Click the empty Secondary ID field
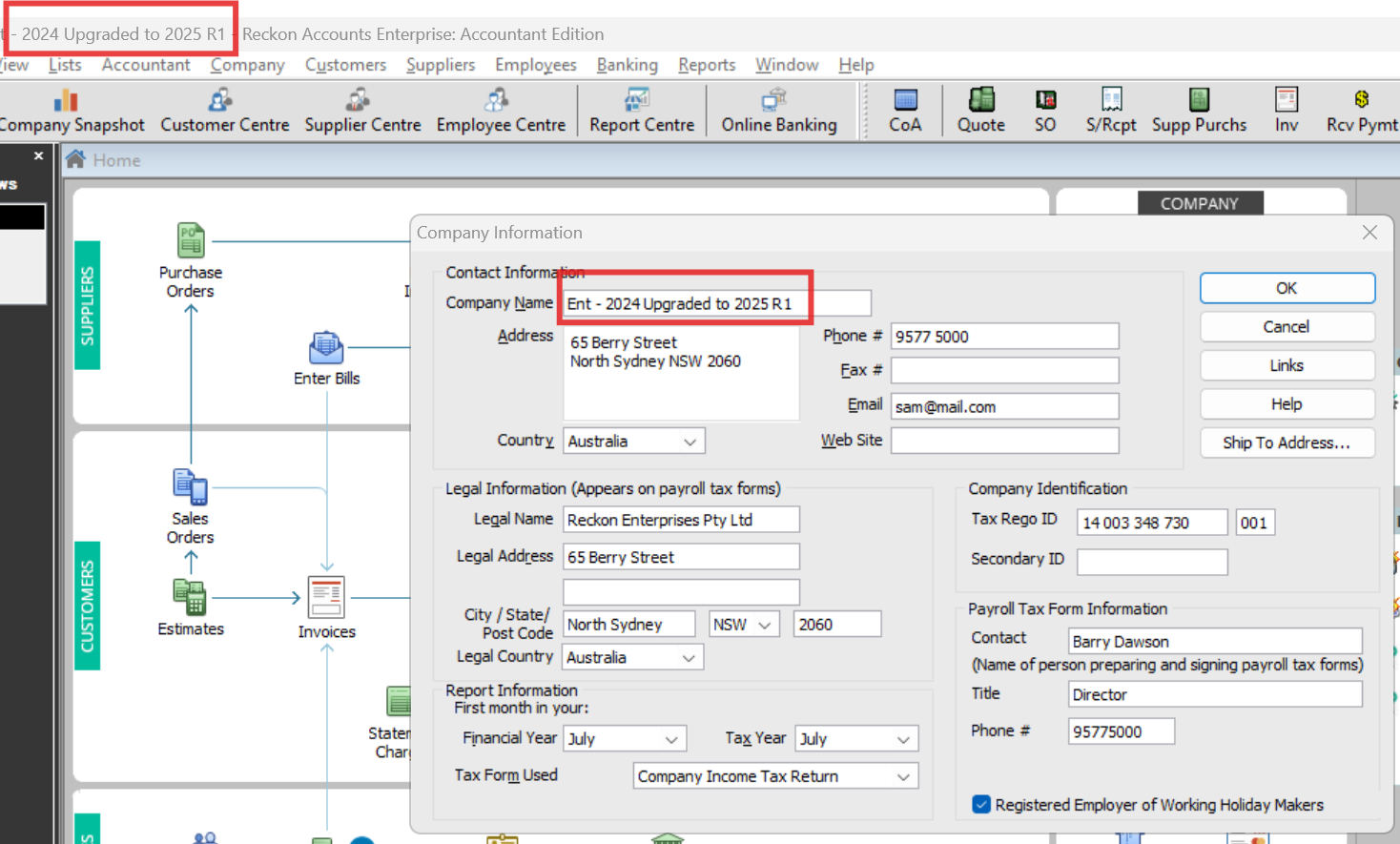This screenshot has width=1400, height=844. (x=1152, y=563)
